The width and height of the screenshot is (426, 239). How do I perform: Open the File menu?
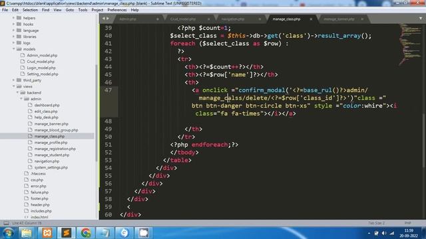pos(5,10)
